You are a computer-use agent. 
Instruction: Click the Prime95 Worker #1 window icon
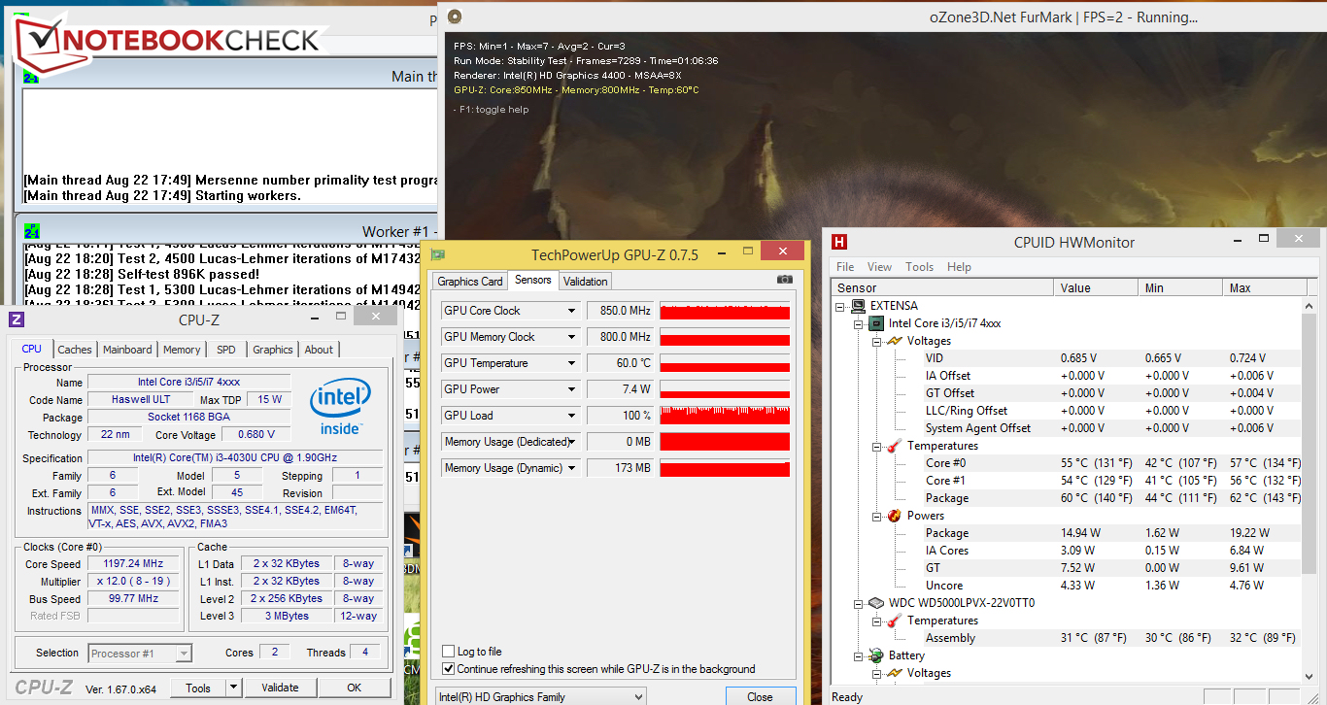coord(31,231)
